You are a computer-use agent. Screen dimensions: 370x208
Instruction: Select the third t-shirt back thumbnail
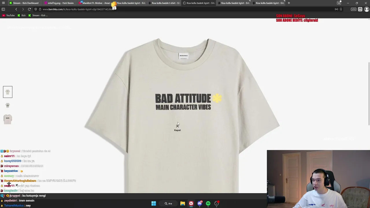coord(8,119)
